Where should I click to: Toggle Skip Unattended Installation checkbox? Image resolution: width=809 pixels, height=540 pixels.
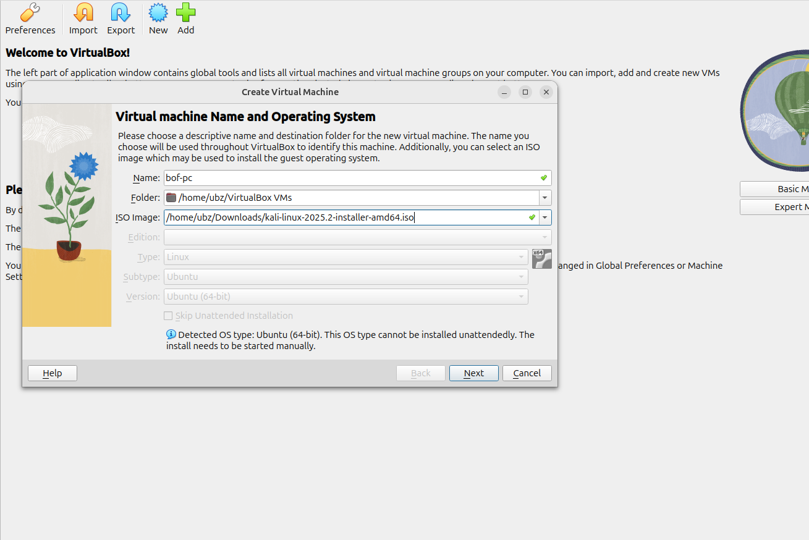pos(168,316)
